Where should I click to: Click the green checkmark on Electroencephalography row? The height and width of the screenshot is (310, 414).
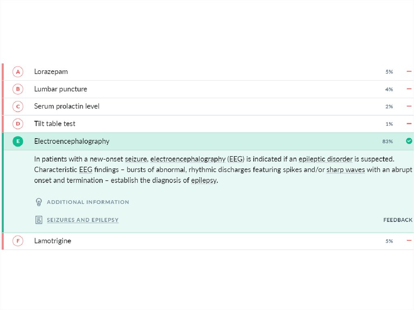(409, 141)
